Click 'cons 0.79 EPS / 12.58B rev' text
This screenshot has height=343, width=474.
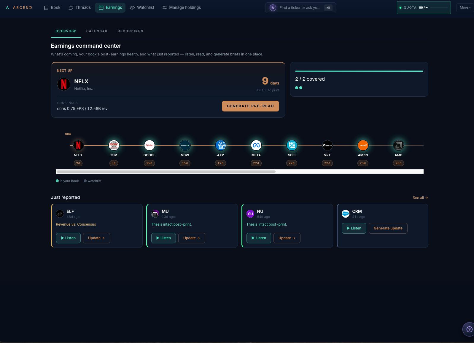coord(82,109)
